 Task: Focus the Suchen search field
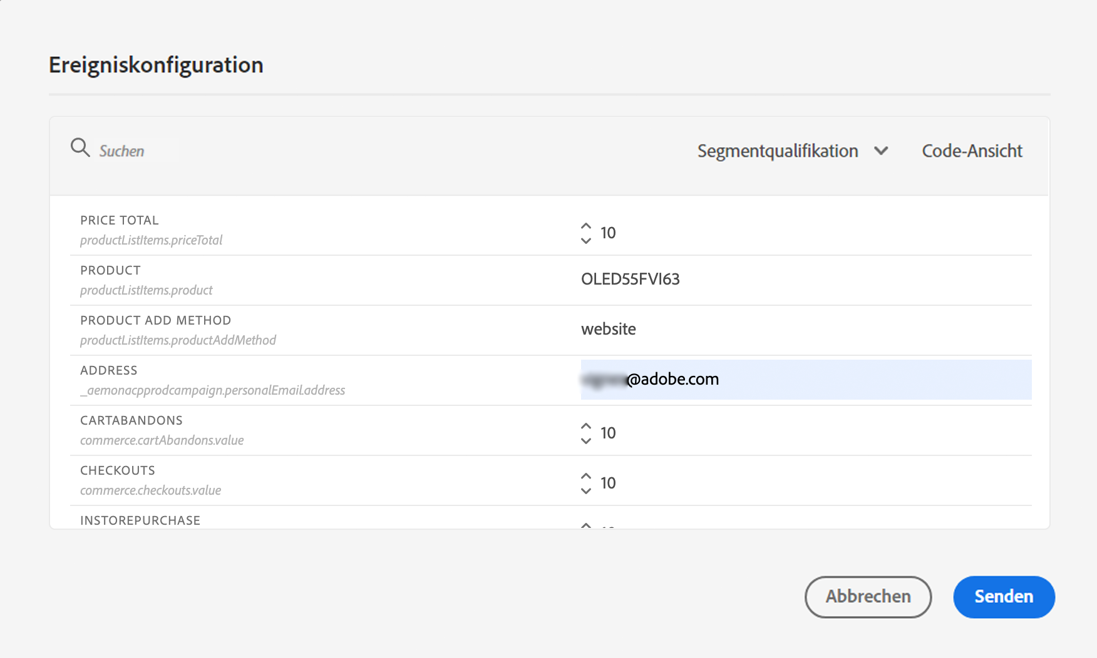135,151
